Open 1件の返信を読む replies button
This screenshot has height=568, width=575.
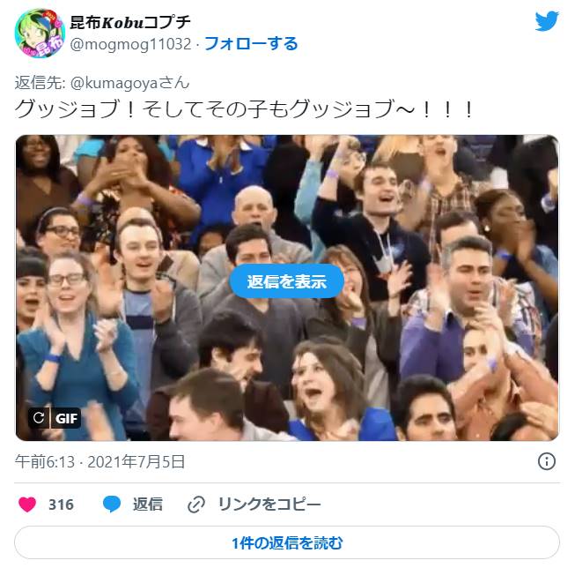[287, 542]
